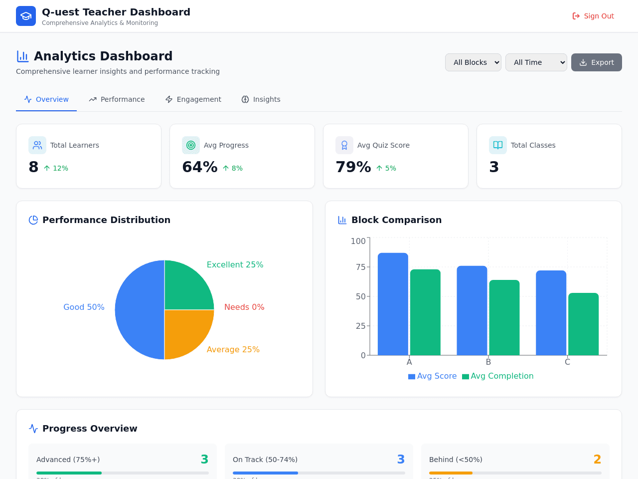Screen dimensions: 638x479
Task: Click the graduation cap logo icon
Action: pyautogui.click(x=26, y=16)
